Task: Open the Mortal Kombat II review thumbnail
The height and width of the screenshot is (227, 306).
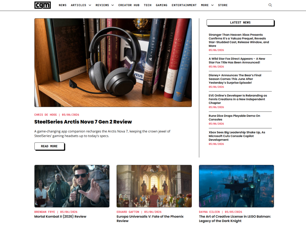Action: pos(72,186)
